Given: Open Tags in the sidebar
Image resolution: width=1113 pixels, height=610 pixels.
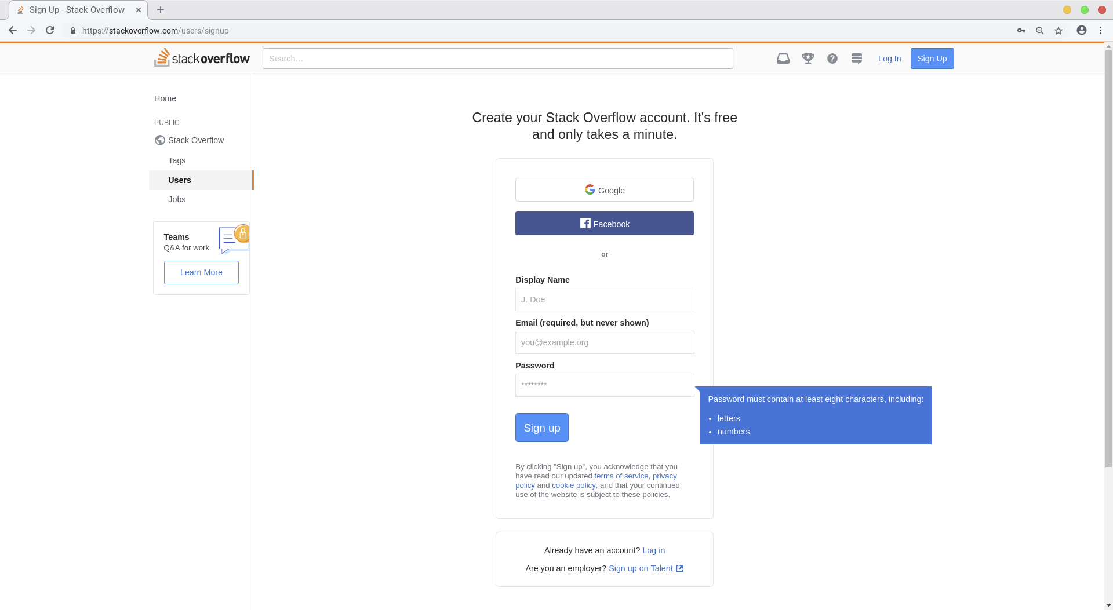Looking at the screenshot, I should [x=177, y=160].
